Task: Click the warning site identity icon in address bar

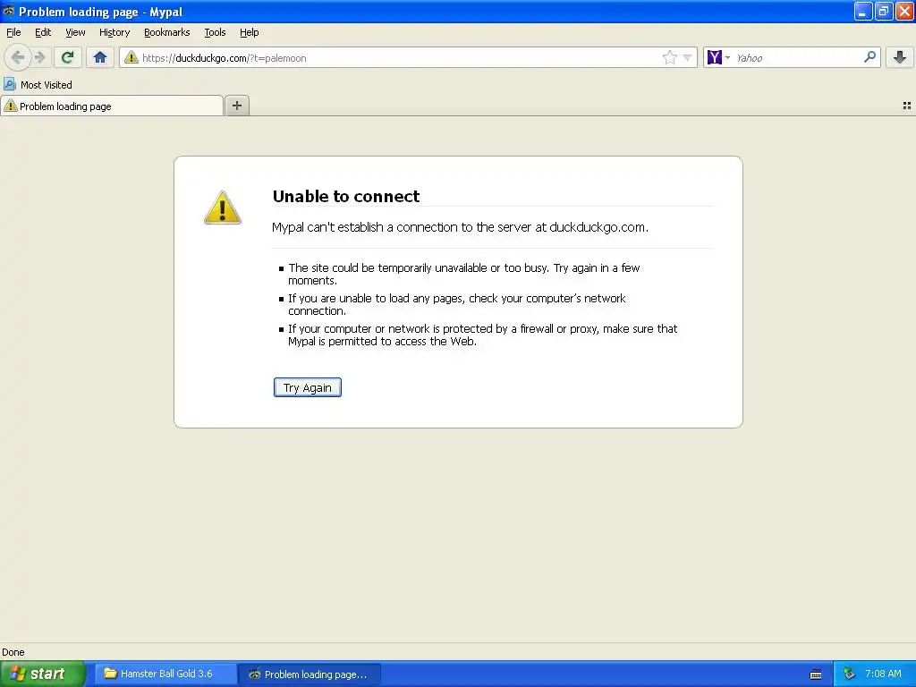Action: click(x=131, y=57)
